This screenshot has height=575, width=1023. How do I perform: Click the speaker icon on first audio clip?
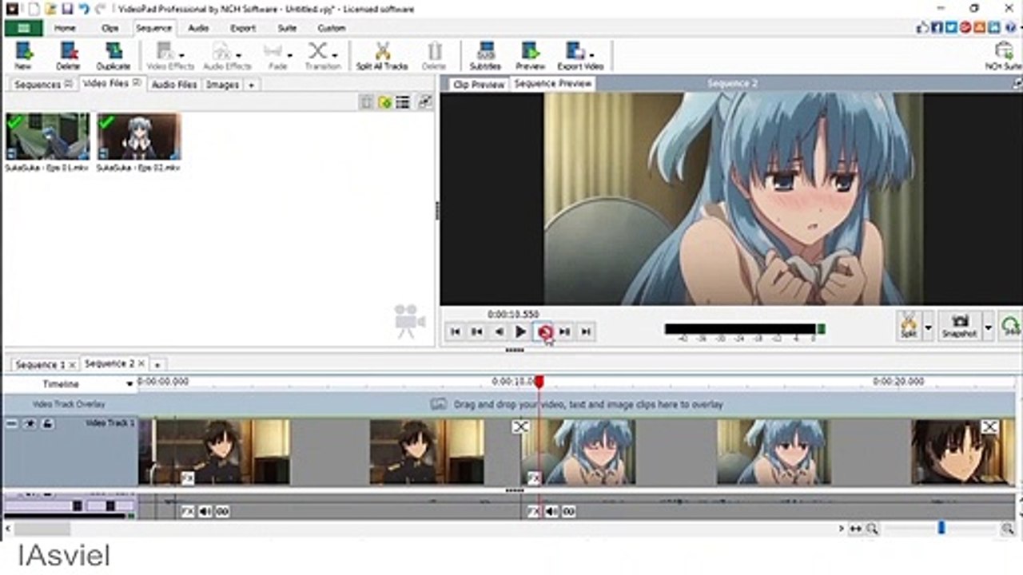(x=205, y=511)
